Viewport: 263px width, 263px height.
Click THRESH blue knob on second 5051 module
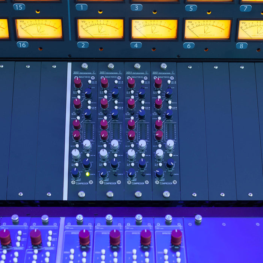103,173
